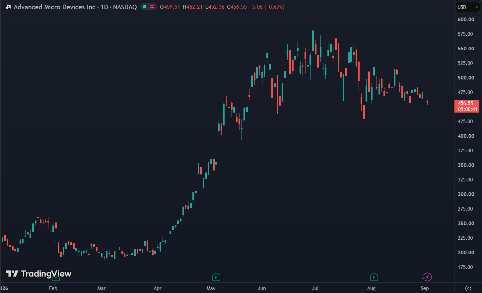Screen dimensions: 482x293
Task: Click the low value L452.36
Action: click(x=215, y=7)
